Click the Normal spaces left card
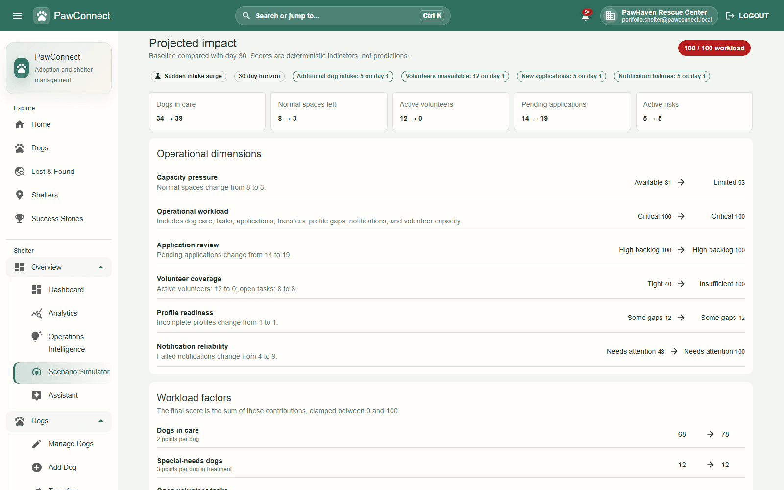Screen dimensions: 784x490 point(329,111)
